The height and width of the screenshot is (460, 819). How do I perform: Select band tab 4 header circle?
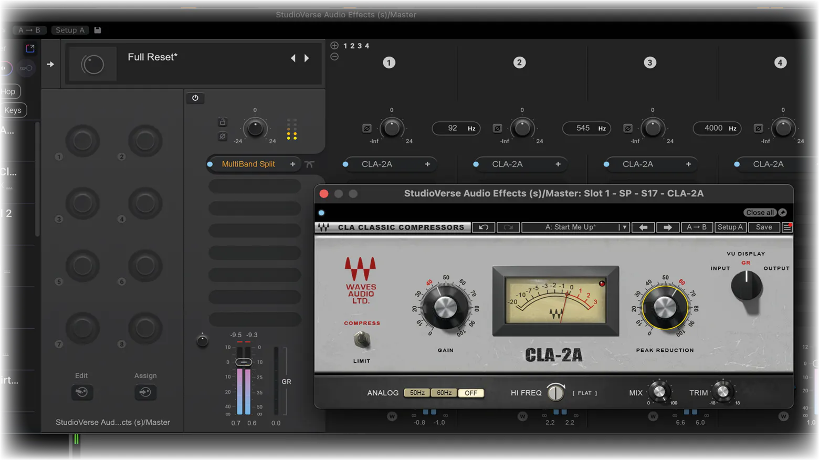click(780, 62)
